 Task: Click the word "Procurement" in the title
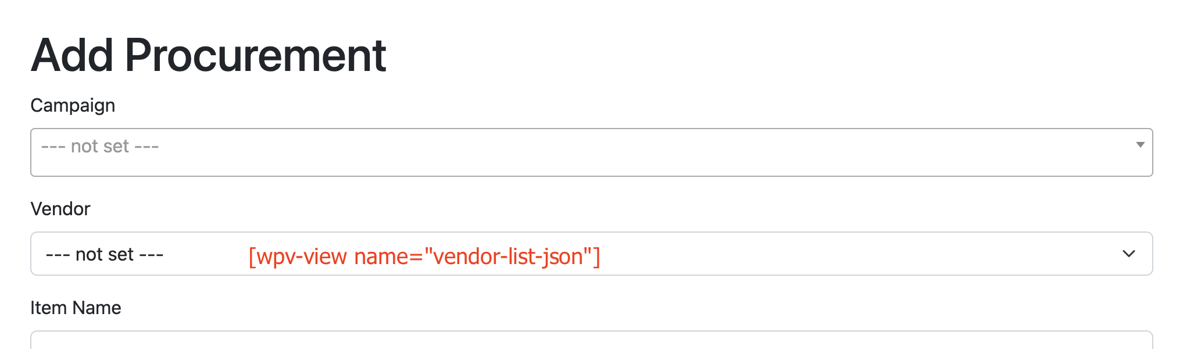tap(256, 55)
